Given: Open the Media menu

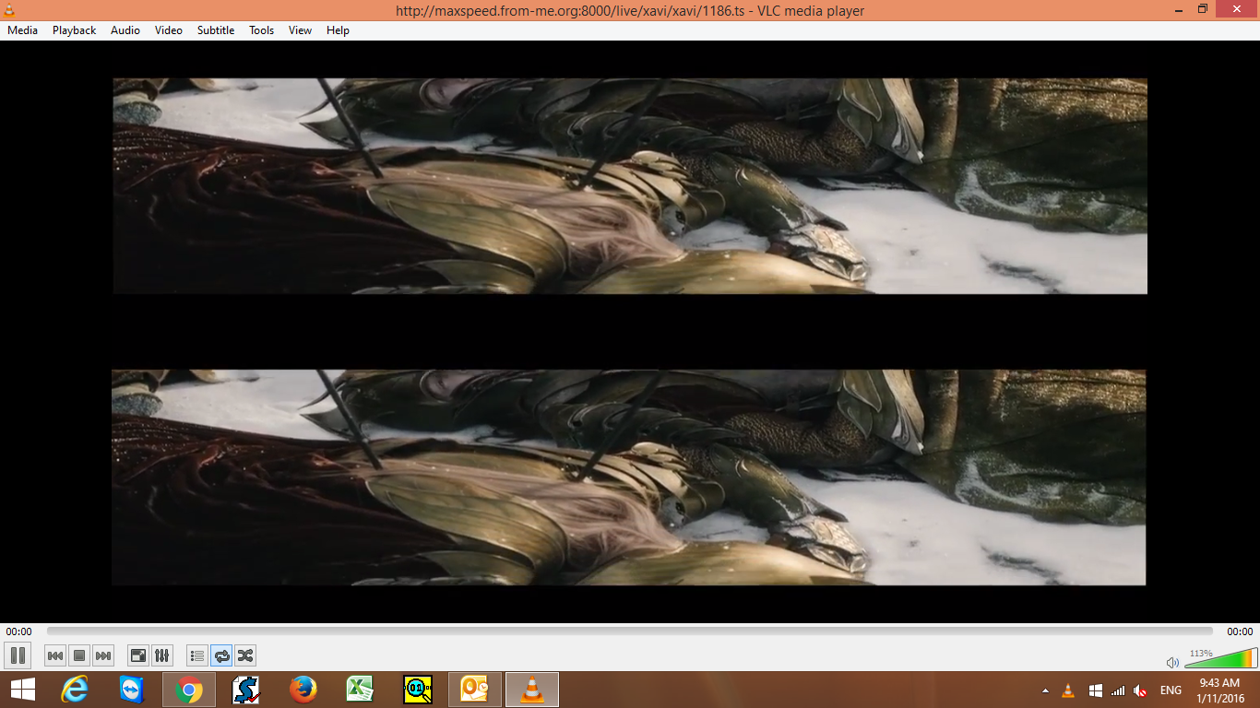Looking at the screenshot, I should (x=23, y=30).
